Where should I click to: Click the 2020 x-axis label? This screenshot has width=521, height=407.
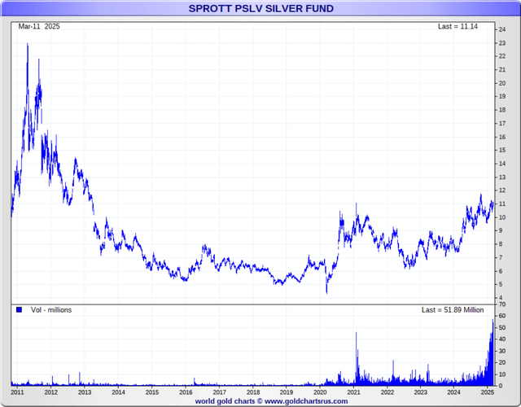coord(320,392)
